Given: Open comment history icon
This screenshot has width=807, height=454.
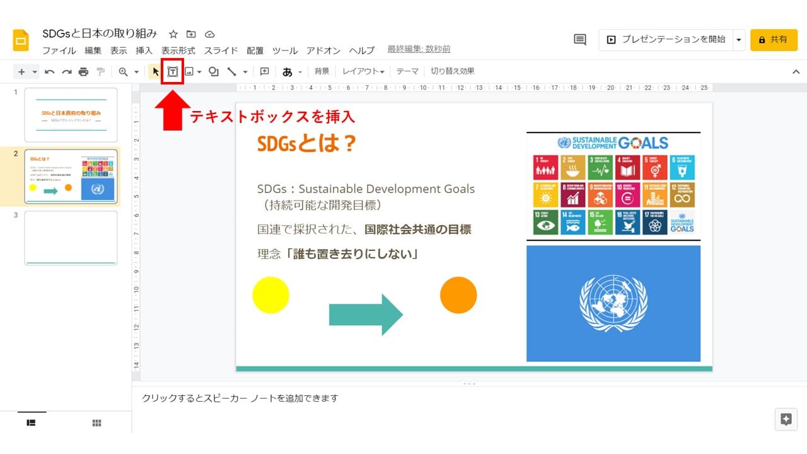Looking at the screenshot, I should [x=579, y=40].
